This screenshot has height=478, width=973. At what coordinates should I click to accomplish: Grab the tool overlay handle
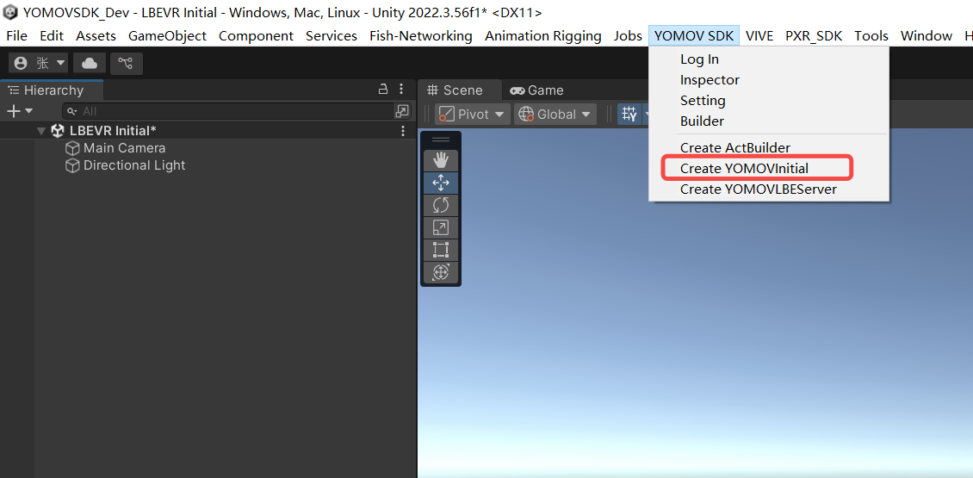(x=441, y=140)
